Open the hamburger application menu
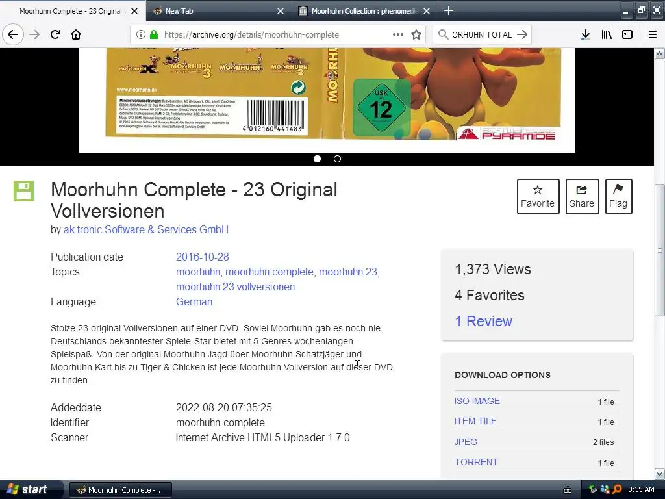Screen dimensions: 665x499 (x=653, y=34)
